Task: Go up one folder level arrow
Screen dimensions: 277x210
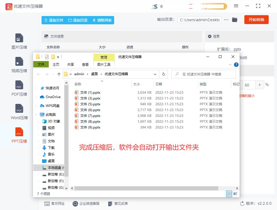Action: (x=59, y=74)
